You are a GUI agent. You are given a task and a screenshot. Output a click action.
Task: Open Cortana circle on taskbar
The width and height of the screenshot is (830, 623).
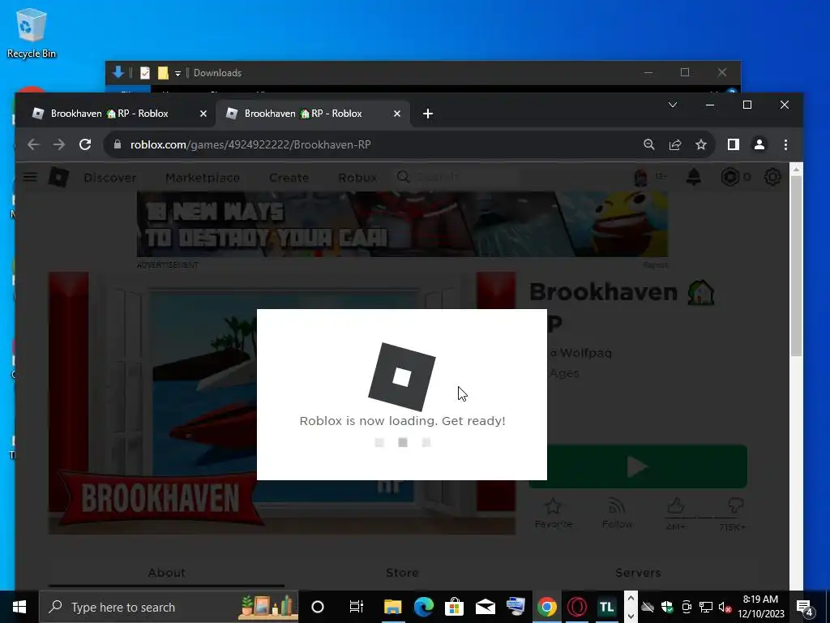point(318,607)
